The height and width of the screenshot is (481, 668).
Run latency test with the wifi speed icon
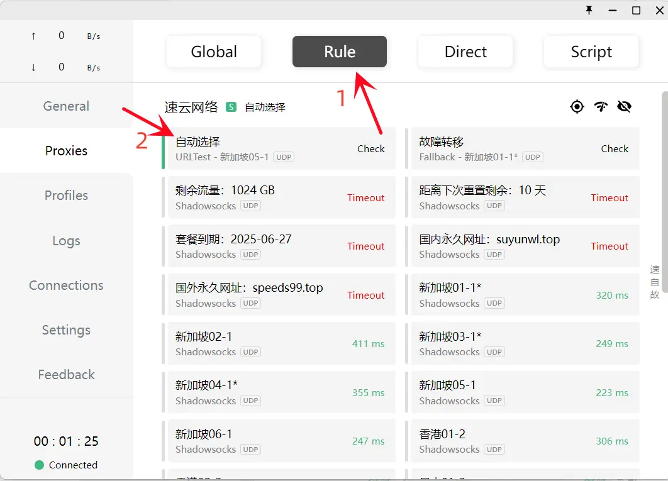click(601, 106)
